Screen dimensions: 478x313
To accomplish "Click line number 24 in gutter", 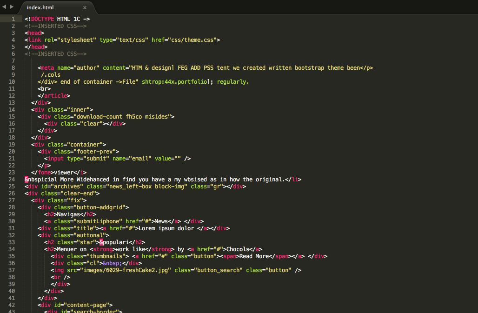I will click(12, 180).
